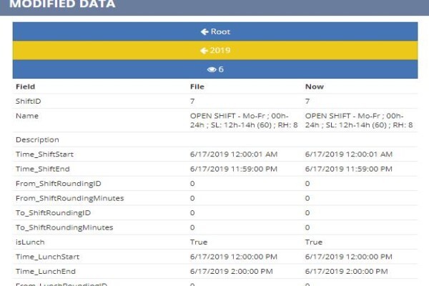
Task: Select the Time_LunchEnd field label
Action: (x=46, y=272)
